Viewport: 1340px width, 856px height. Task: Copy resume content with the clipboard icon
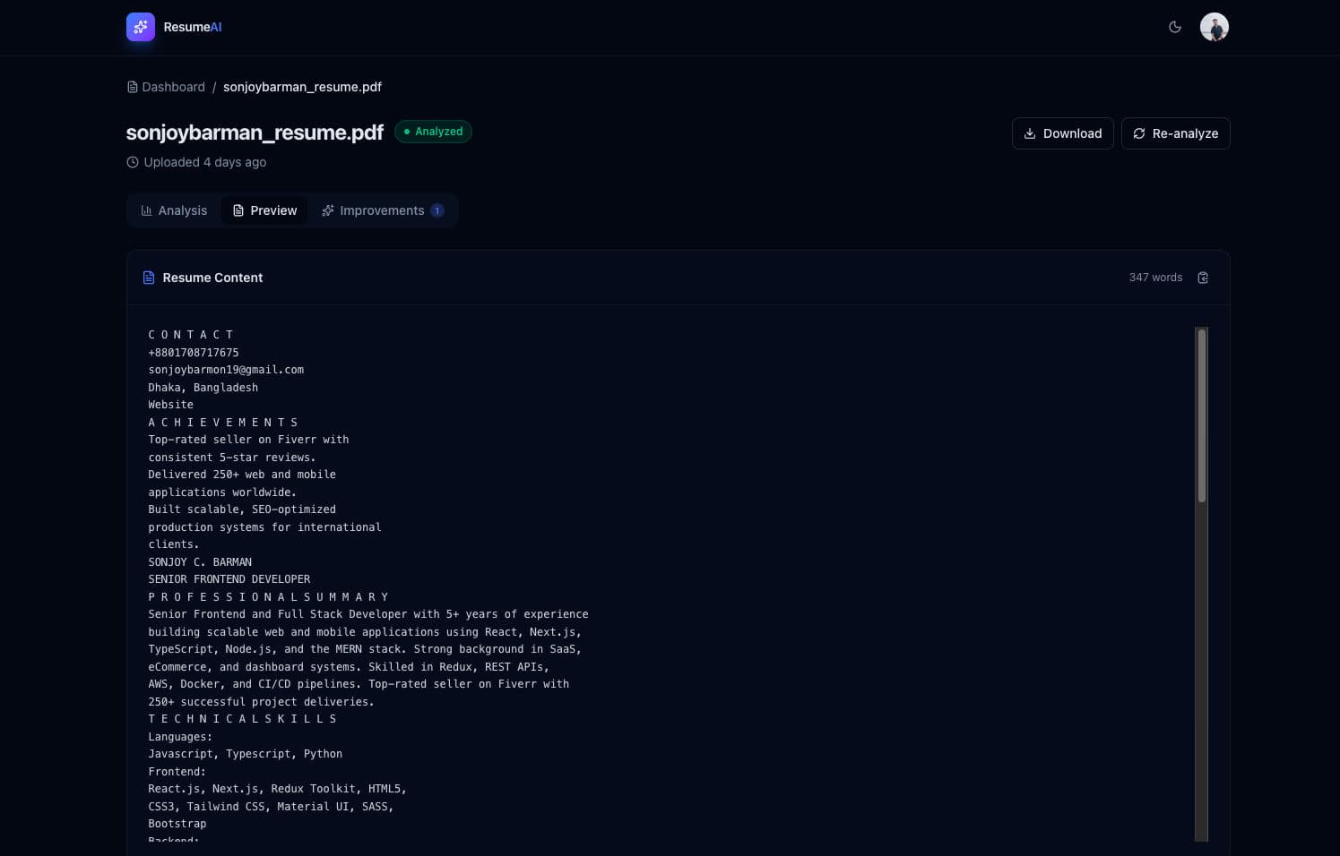tap(1203, 278)
